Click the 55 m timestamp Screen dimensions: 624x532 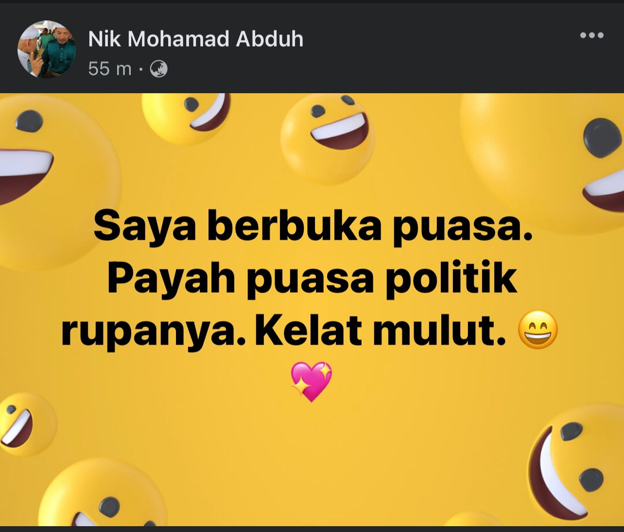click(x=110, y=69)
